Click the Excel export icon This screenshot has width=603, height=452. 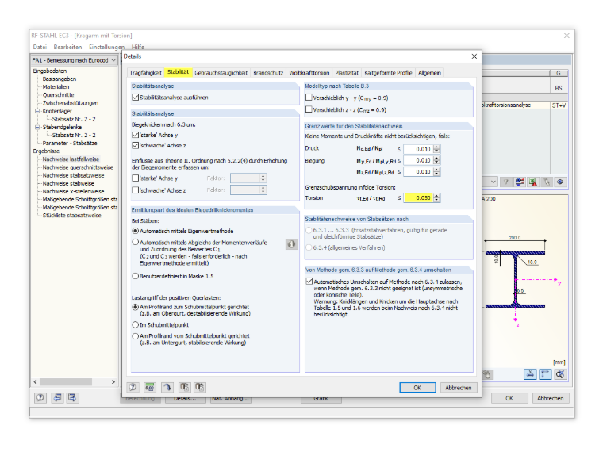click(x=533, y=182)
